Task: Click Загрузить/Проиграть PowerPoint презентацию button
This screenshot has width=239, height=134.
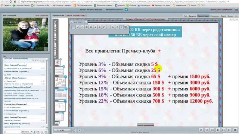Action: pos(146,19)
